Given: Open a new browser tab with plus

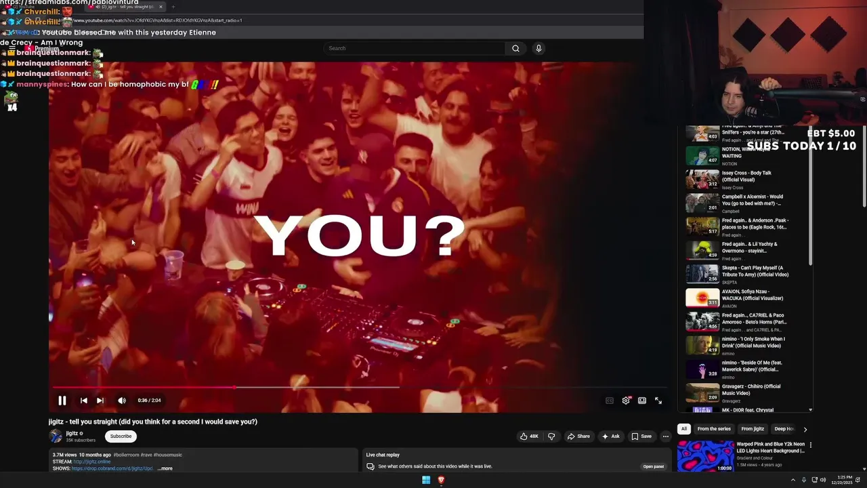Looking at the screenshot, I should point(173,7).
